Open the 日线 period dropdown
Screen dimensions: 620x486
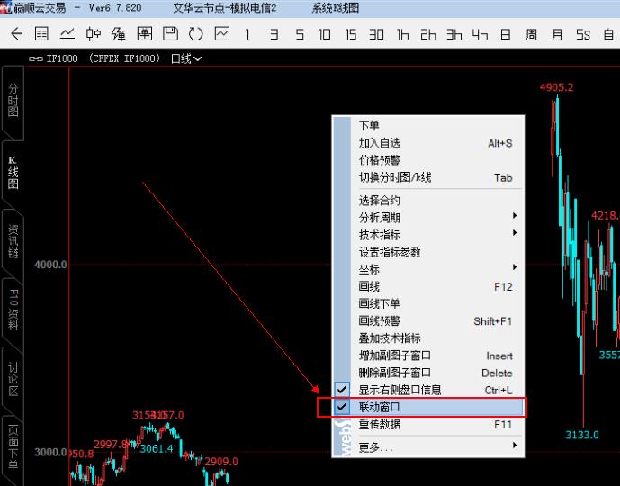point(186,58)
